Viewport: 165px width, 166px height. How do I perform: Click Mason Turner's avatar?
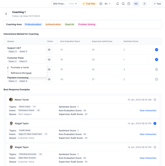tap(11, 100)
